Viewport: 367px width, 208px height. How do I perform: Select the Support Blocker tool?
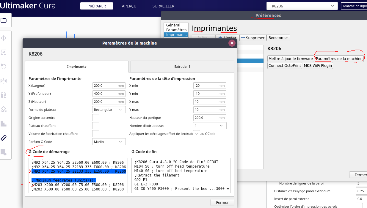(x=4, y=109)
